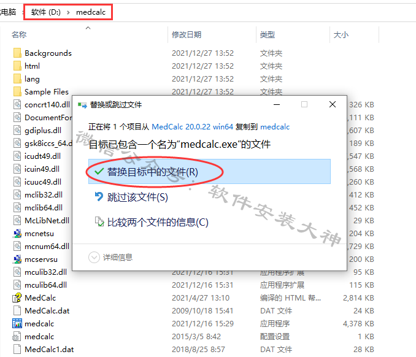Select the MedCalc.dat file name
The height and width of the screenshot is (357, 416).
[47, 311]
